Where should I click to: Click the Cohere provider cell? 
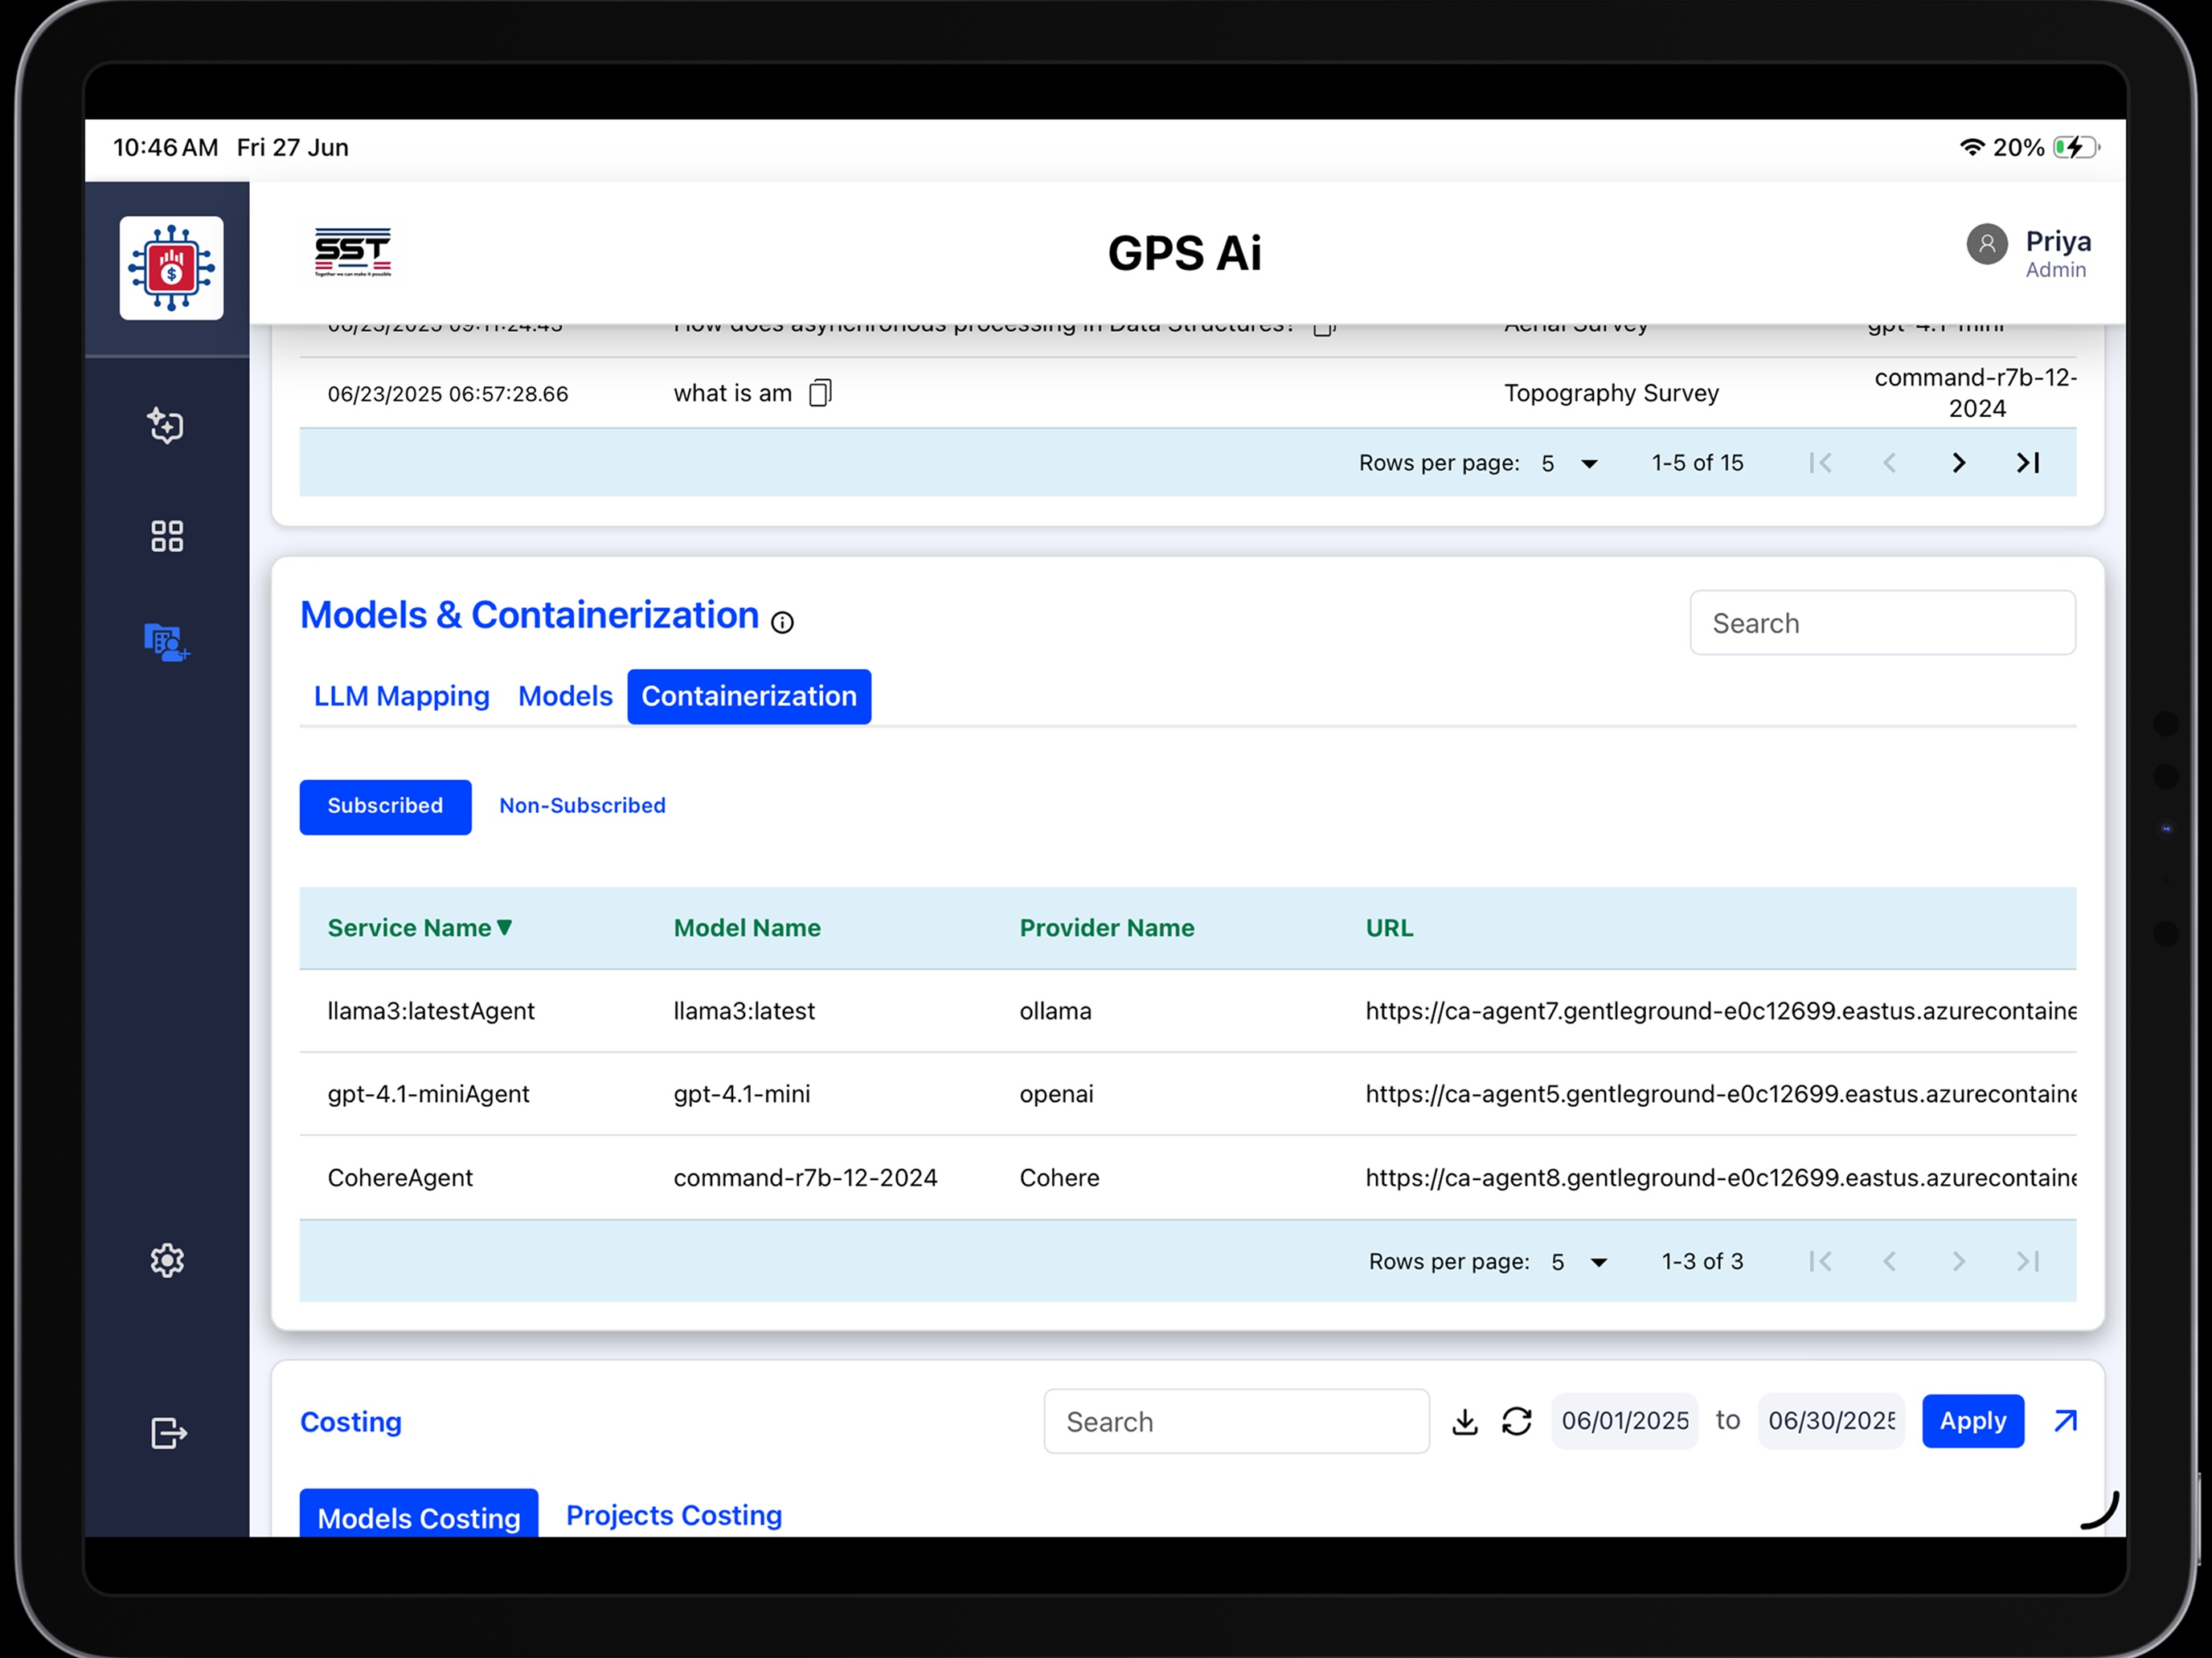coord(1059,1178)
